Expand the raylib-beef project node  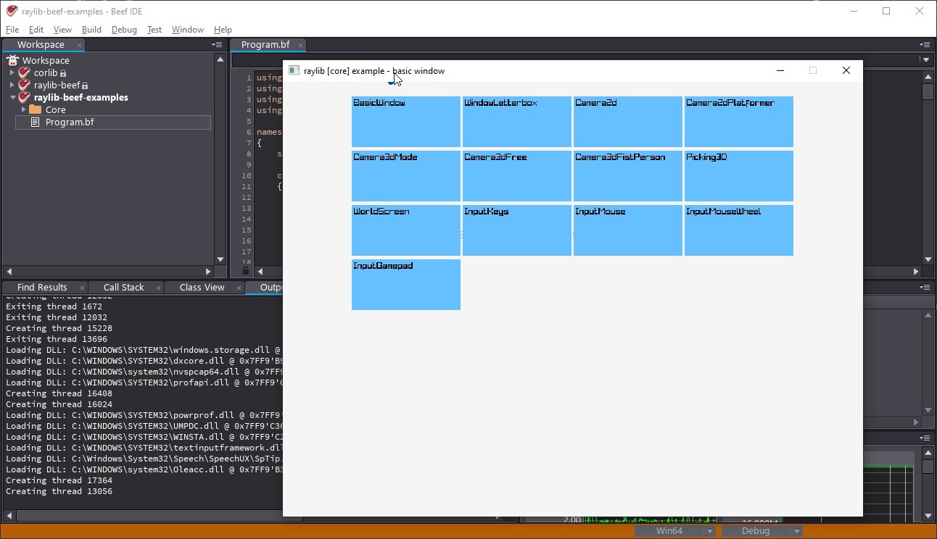point(12,85)
